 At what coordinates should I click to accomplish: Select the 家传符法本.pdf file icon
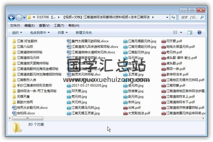pos(164,75)
